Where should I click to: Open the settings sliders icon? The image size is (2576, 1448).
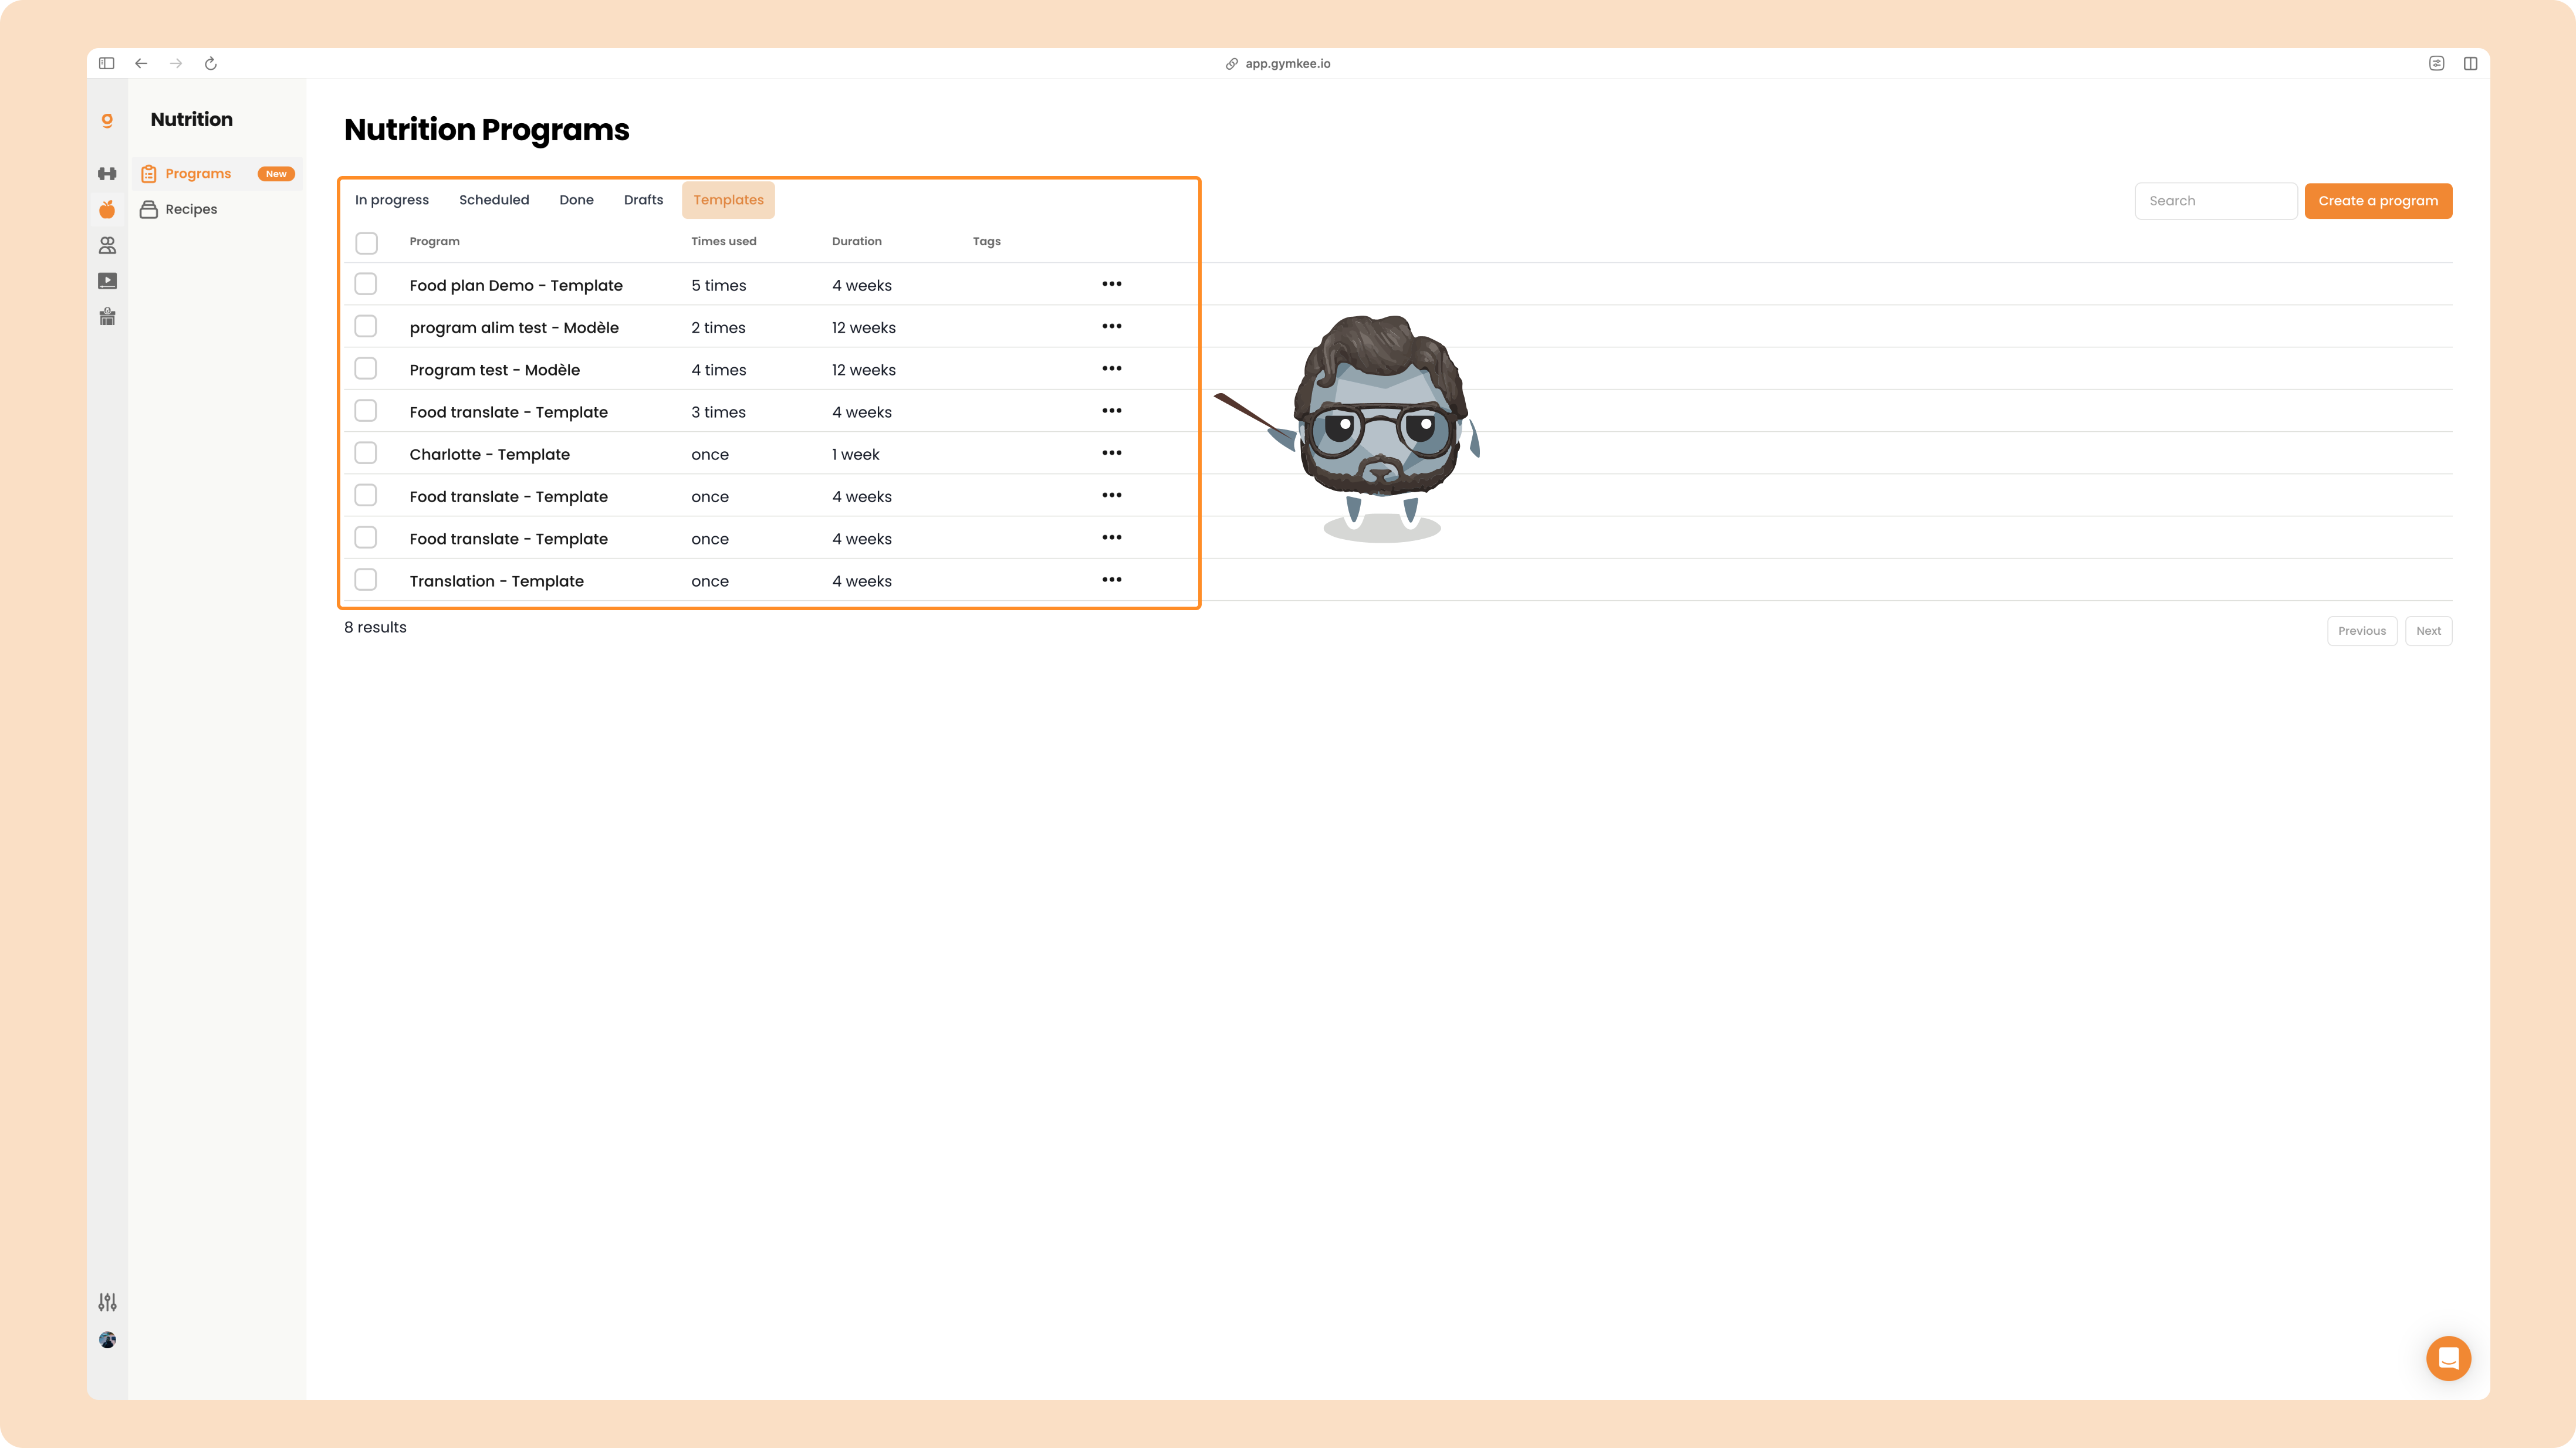tap(107, 1302)
